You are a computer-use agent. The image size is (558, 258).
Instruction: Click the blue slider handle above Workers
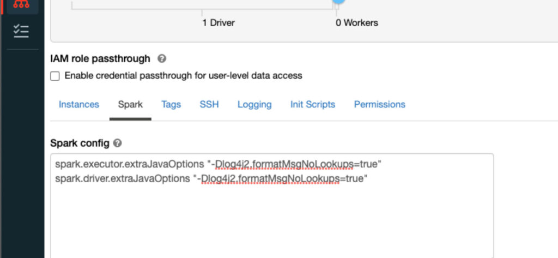(x=339, y=2)
